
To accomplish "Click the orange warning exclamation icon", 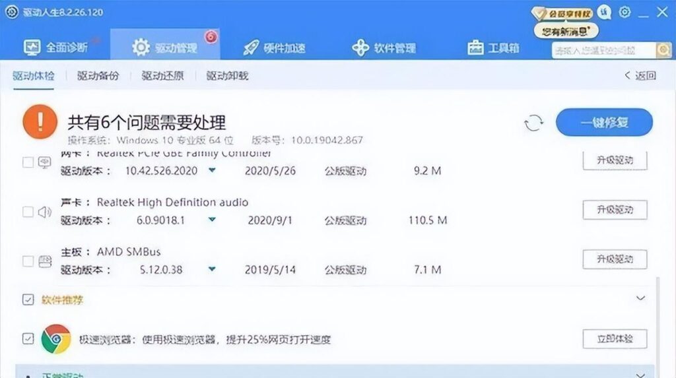I will 40,121.
